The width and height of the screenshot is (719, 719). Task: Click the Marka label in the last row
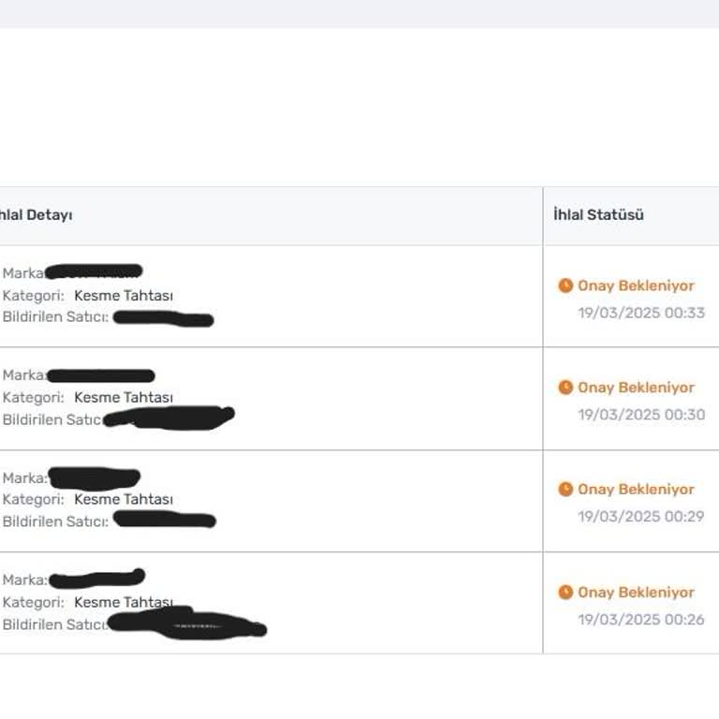click(24, 580)
